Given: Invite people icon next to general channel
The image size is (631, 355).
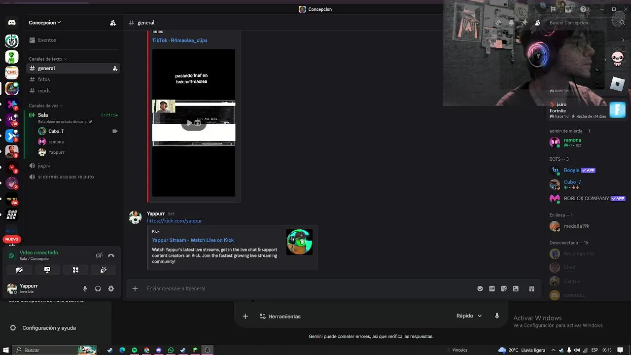Looking at the screenshot, I should coord(115,69).
